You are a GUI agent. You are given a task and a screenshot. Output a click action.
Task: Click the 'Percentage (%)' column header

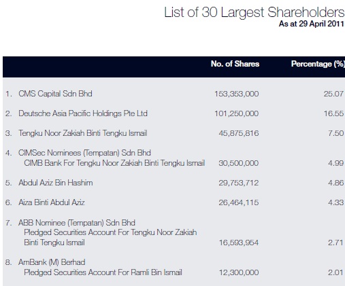318,64
